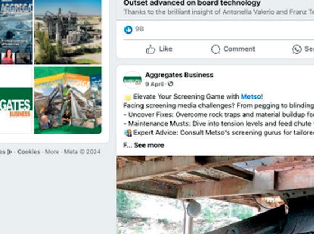This screenshot has width=314, height=234.
Task: Open the quarry plant photo thumbnail
Action: coord(68,32)
